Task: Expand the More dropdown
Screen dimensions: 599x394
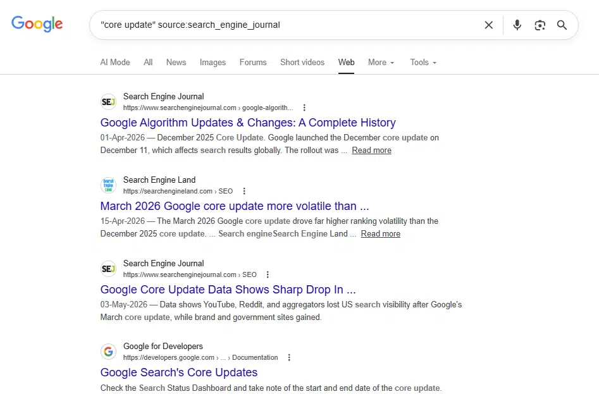Action: click(x=381, y=62)
